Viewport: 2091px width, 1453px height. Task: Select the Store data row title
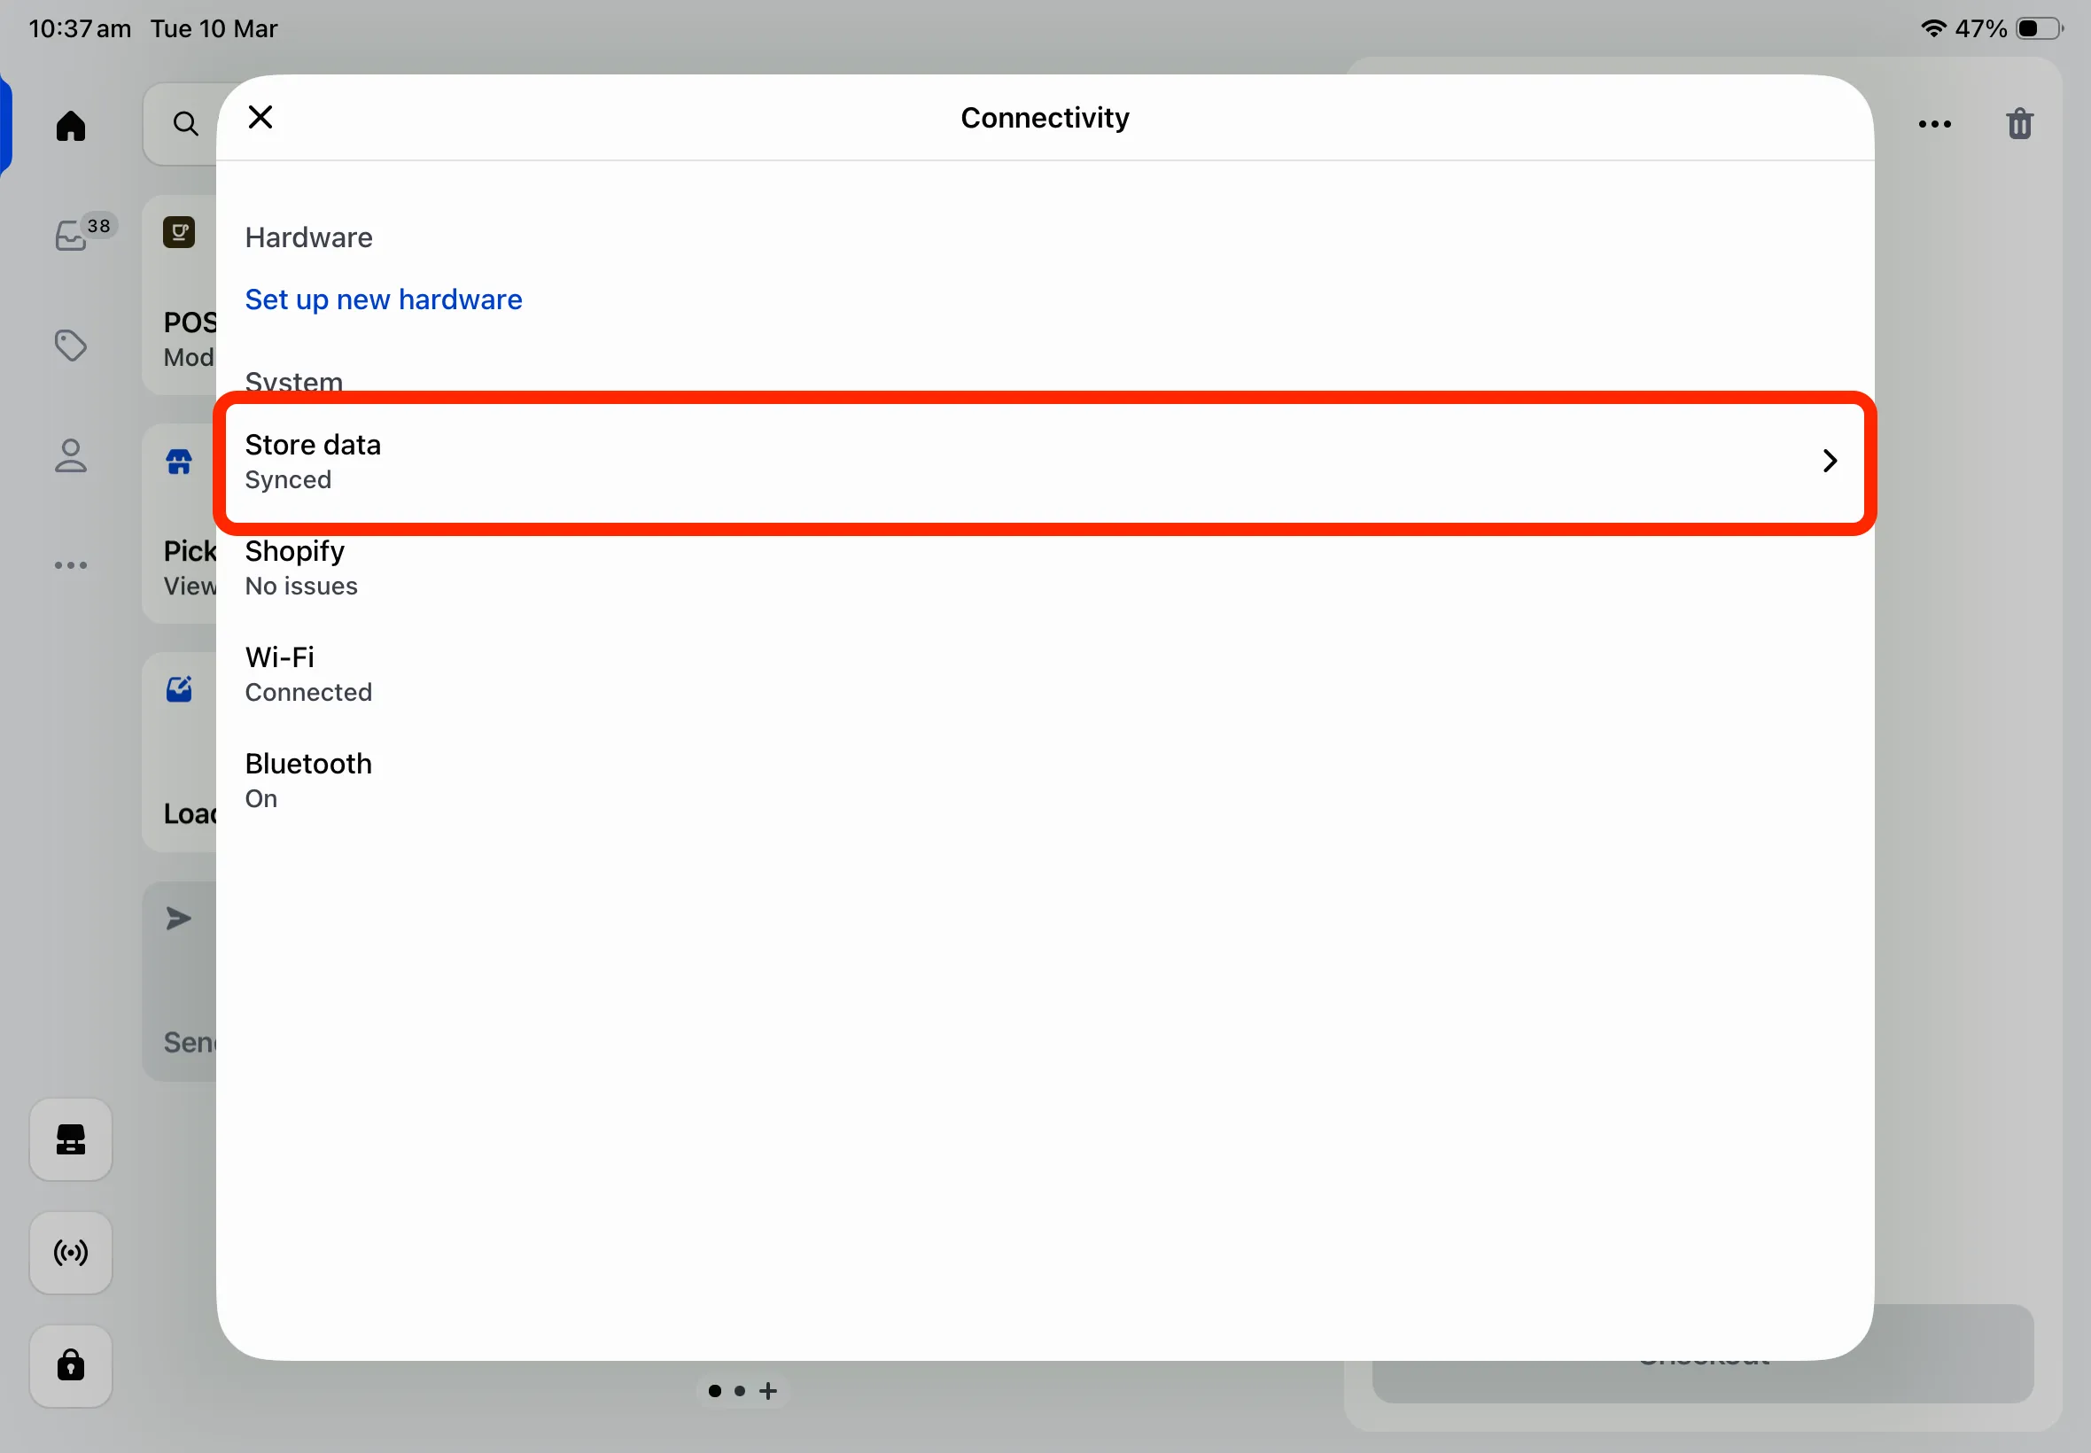pyautogui.click(x=313, y=445)
